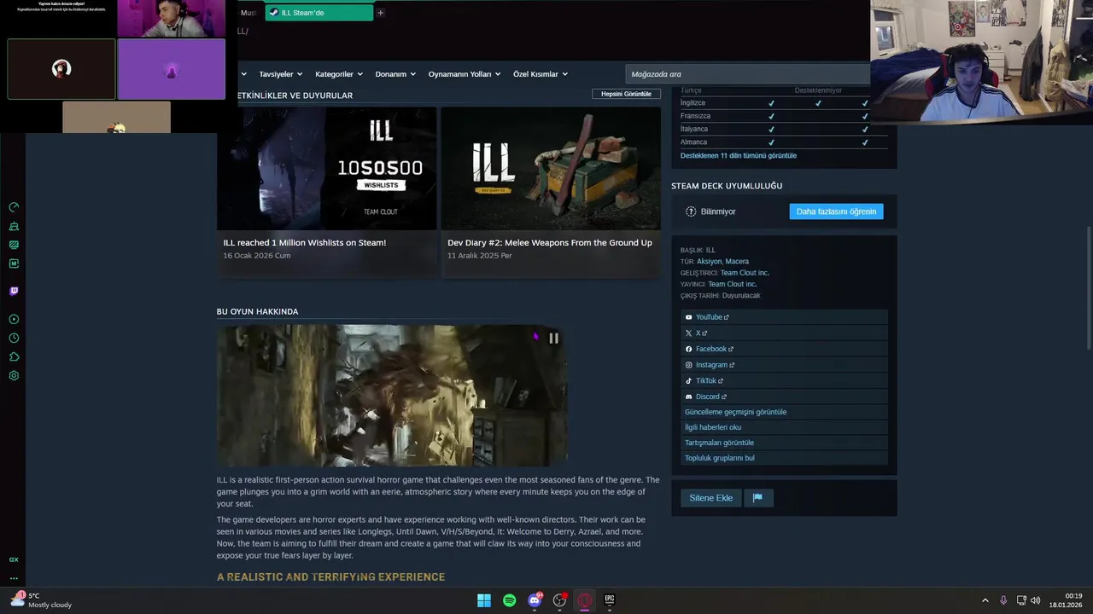Viewport: 1093px width, 614px height.
Task: Click Desteklenen 11 dilin tümünü görüntüle
Action: pos(738,156)
